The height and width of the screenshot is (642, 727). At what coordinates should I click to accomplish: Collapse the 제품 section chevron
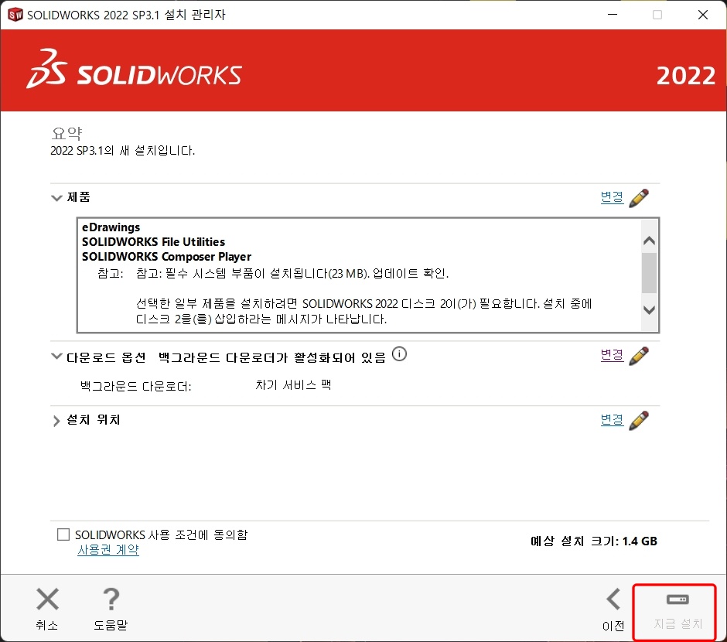tap(56, 198)
